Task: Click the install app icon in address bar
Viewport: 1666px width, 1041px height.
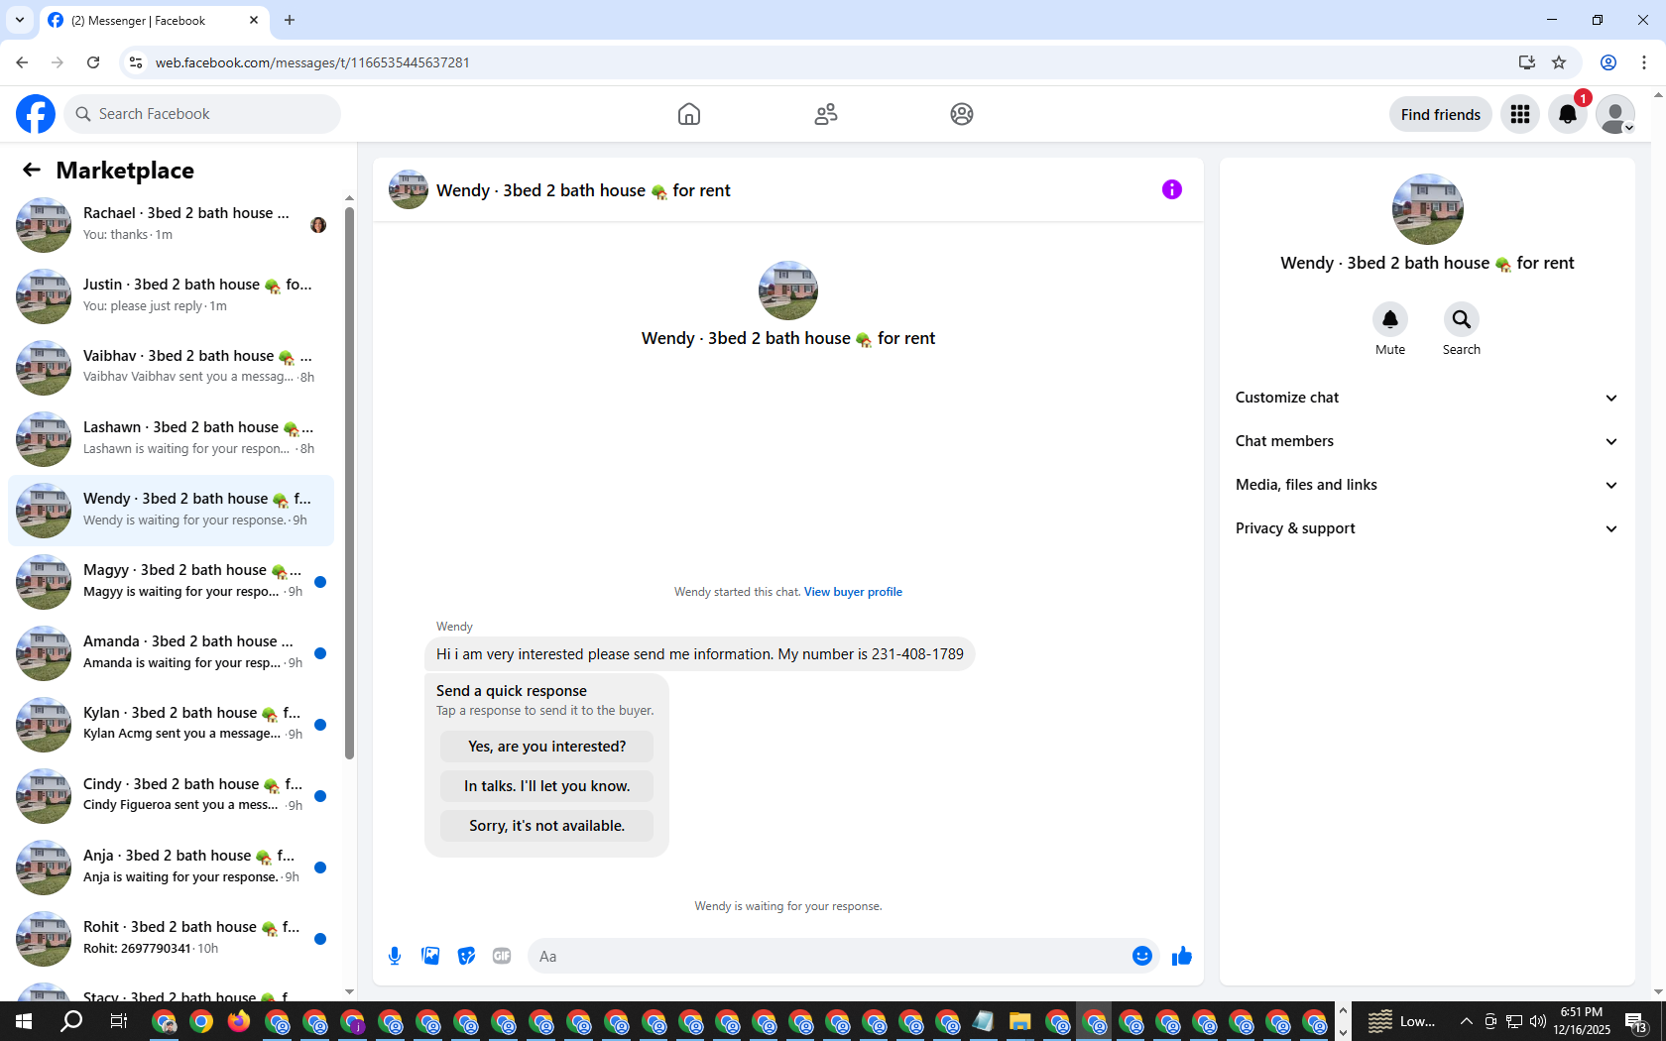Action: click(1526, 62)
